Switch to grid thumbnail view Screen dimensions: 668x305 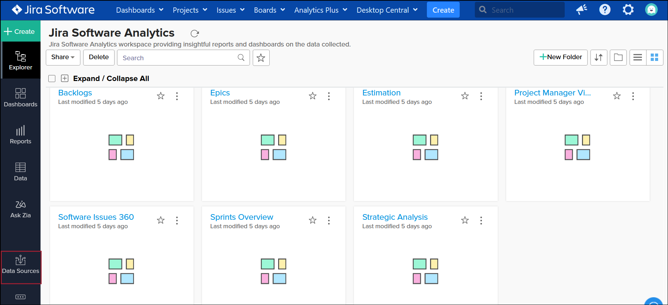pyautogui.click(x=654, y=57)
